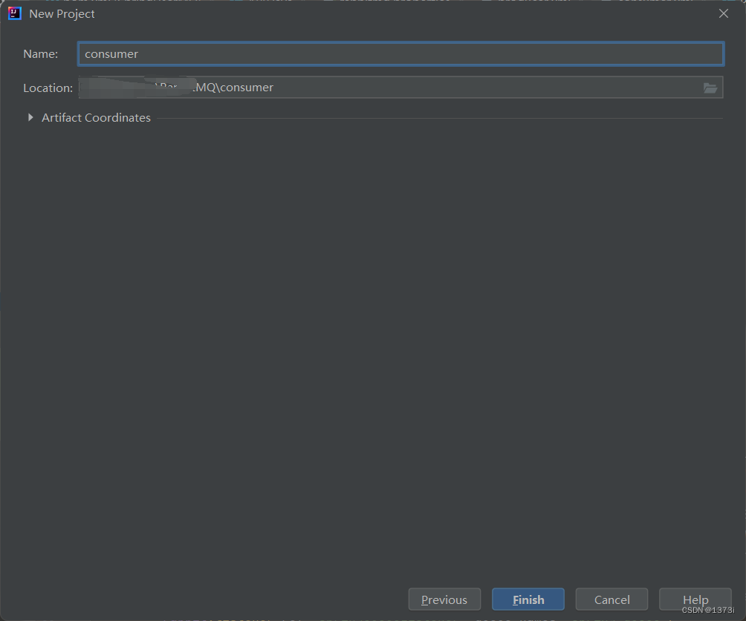This screenshot has width=746, height=621.
Task: Go back with the Previous button
Action: pos(444,599)
